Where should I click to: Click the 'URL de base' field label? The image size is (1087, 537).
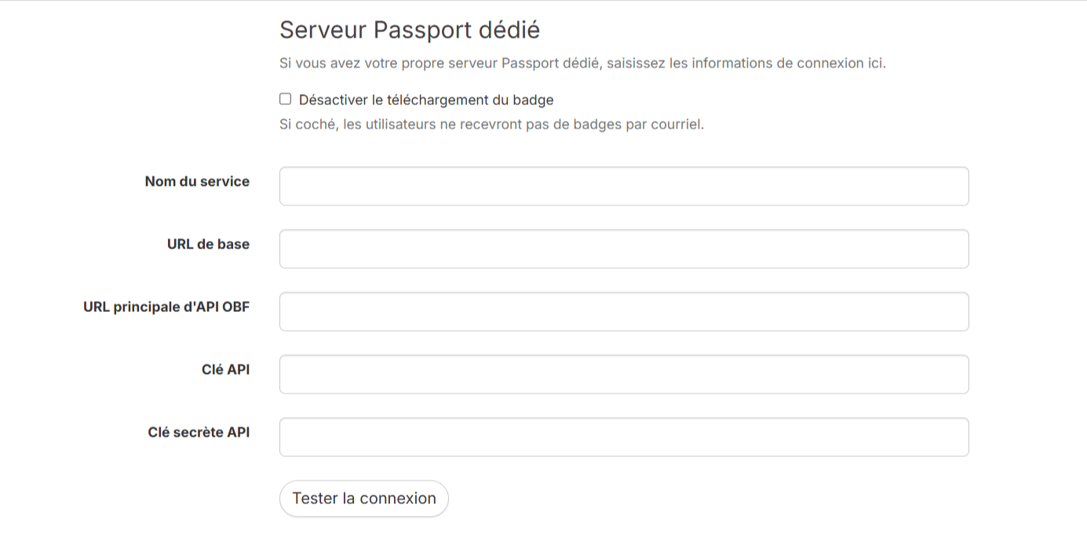pos(208,245)
